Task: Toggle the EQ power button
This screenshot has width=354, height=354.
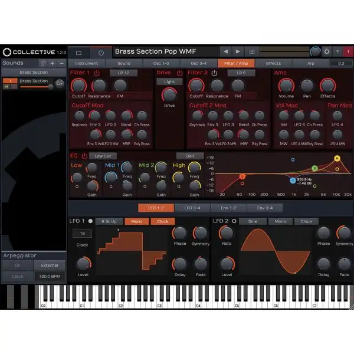Action: tap(84, 156)
